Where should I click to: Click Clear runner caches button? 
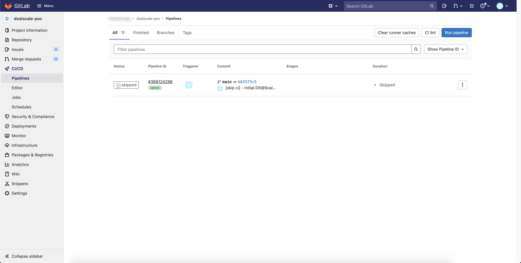(x=397, y=33)
